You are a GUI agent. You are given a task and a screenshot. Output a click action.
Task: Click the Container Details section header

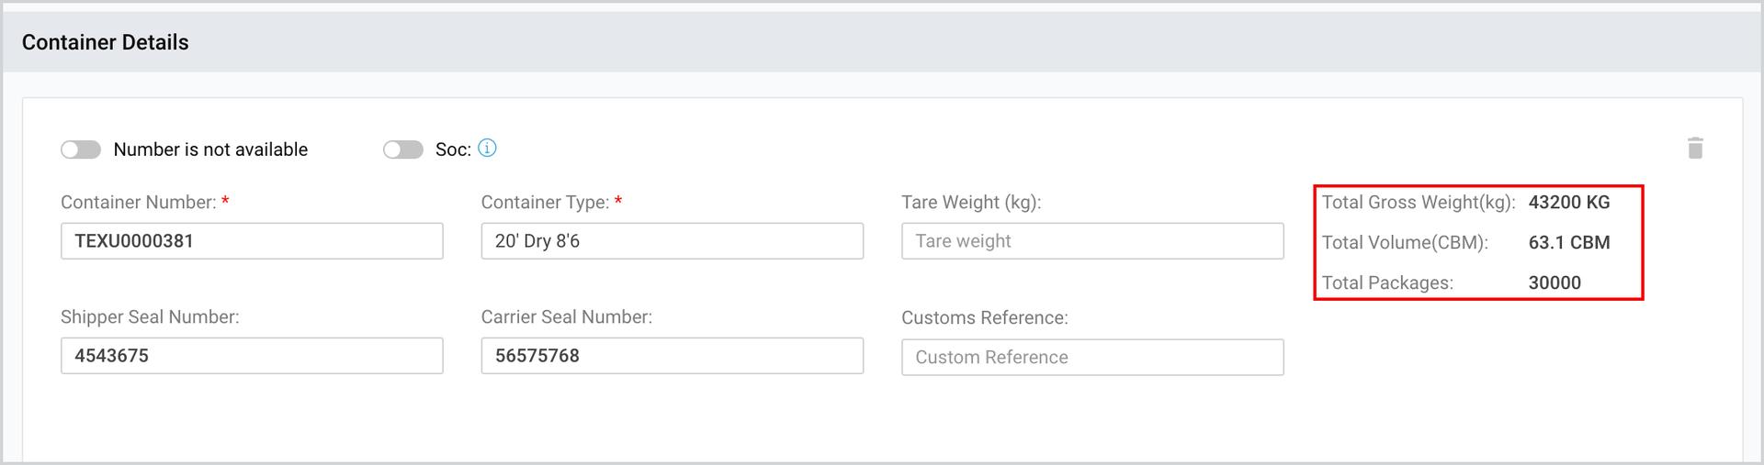tap(106, 42)
